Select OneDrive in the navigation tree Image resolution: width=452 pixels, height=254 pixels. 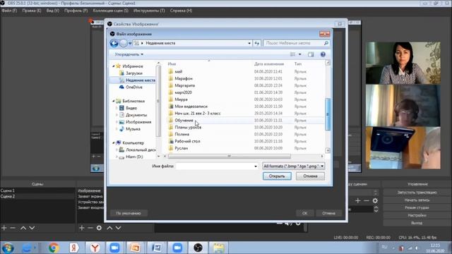pyautogui.click(x=134, y=87)
